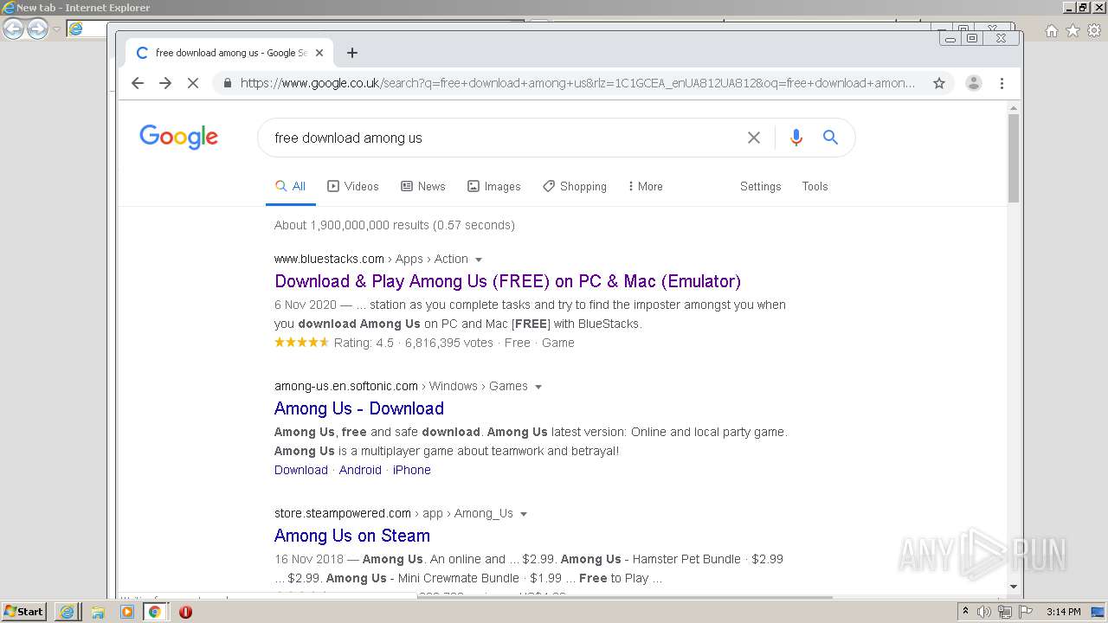Follow the softonic 'Android' sitelink

coord(360,470)
